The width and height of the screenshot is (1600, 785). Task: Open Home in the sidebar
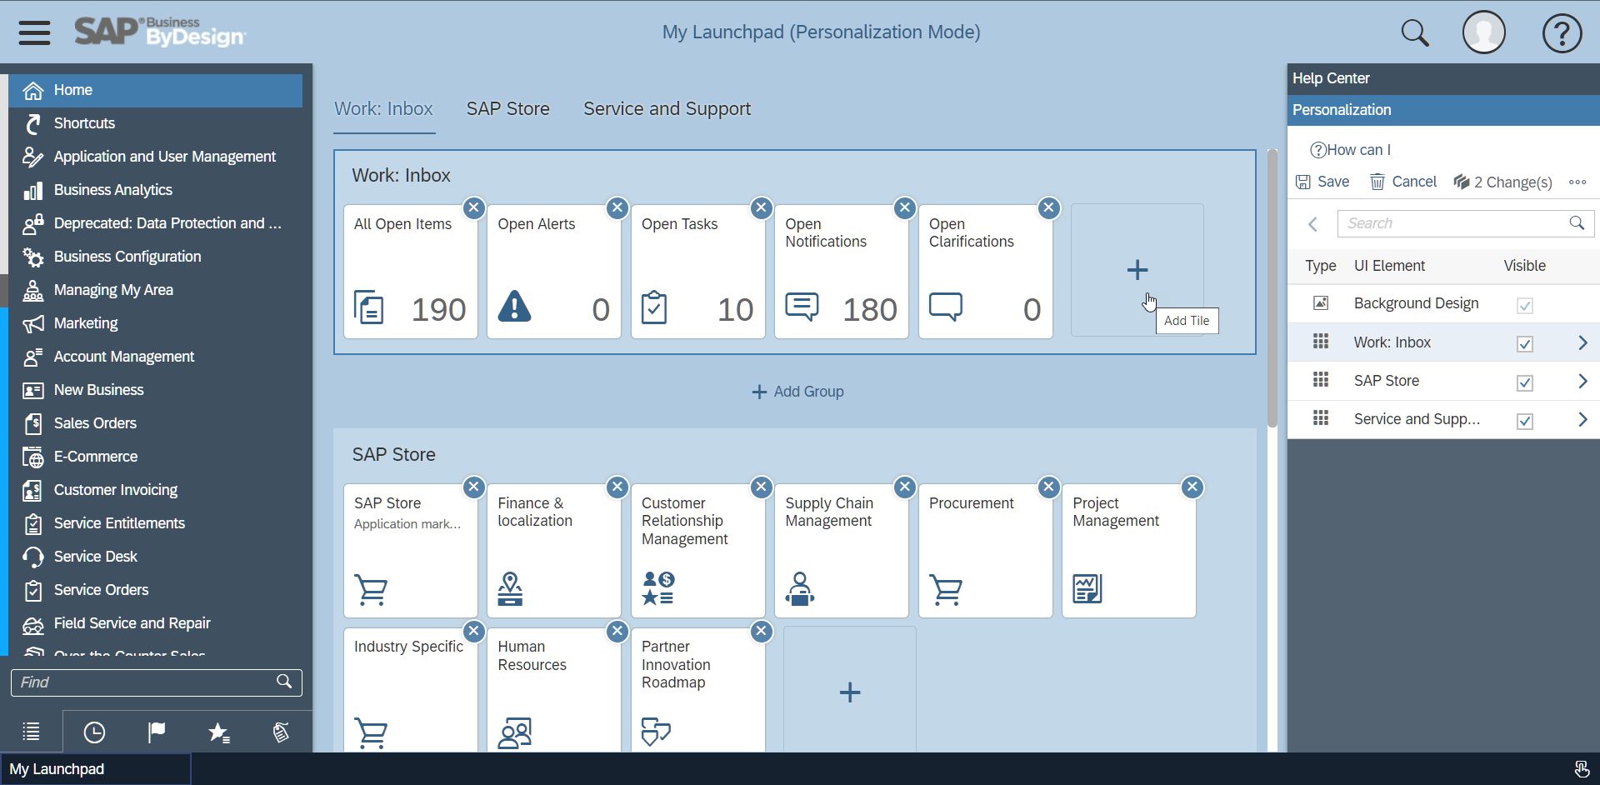[x=155, y=90]
